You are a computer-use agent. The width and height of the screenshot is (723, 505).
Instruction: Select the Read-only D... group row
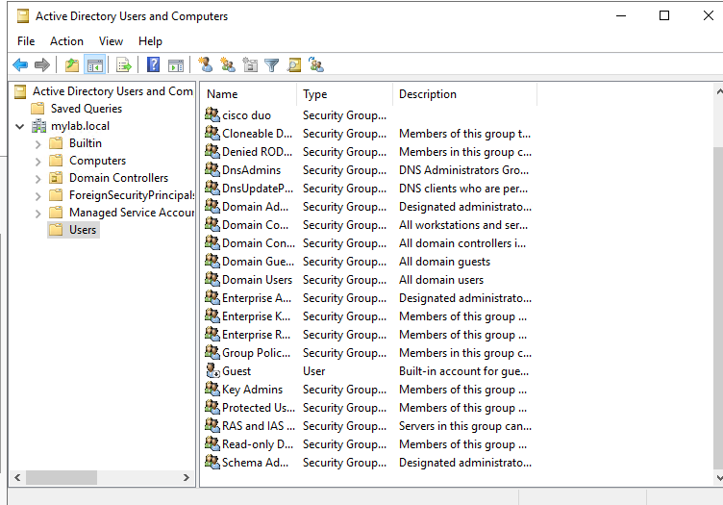pos(368,444)
